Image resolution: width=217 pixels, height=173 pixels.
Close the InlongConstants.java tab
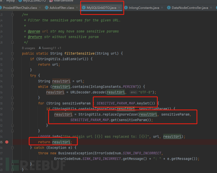[162, 8]
